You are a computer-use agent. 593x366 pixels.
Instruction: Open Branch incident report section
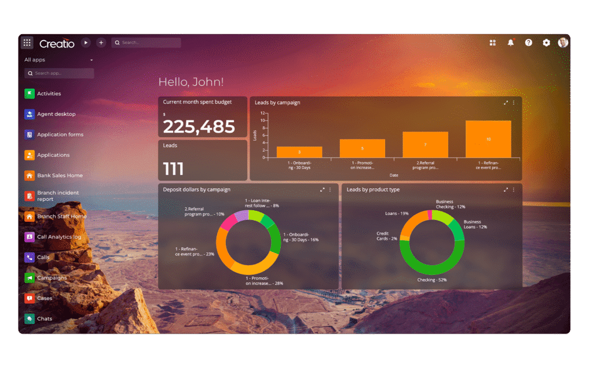pyautogui.click(x=58, y=196)
